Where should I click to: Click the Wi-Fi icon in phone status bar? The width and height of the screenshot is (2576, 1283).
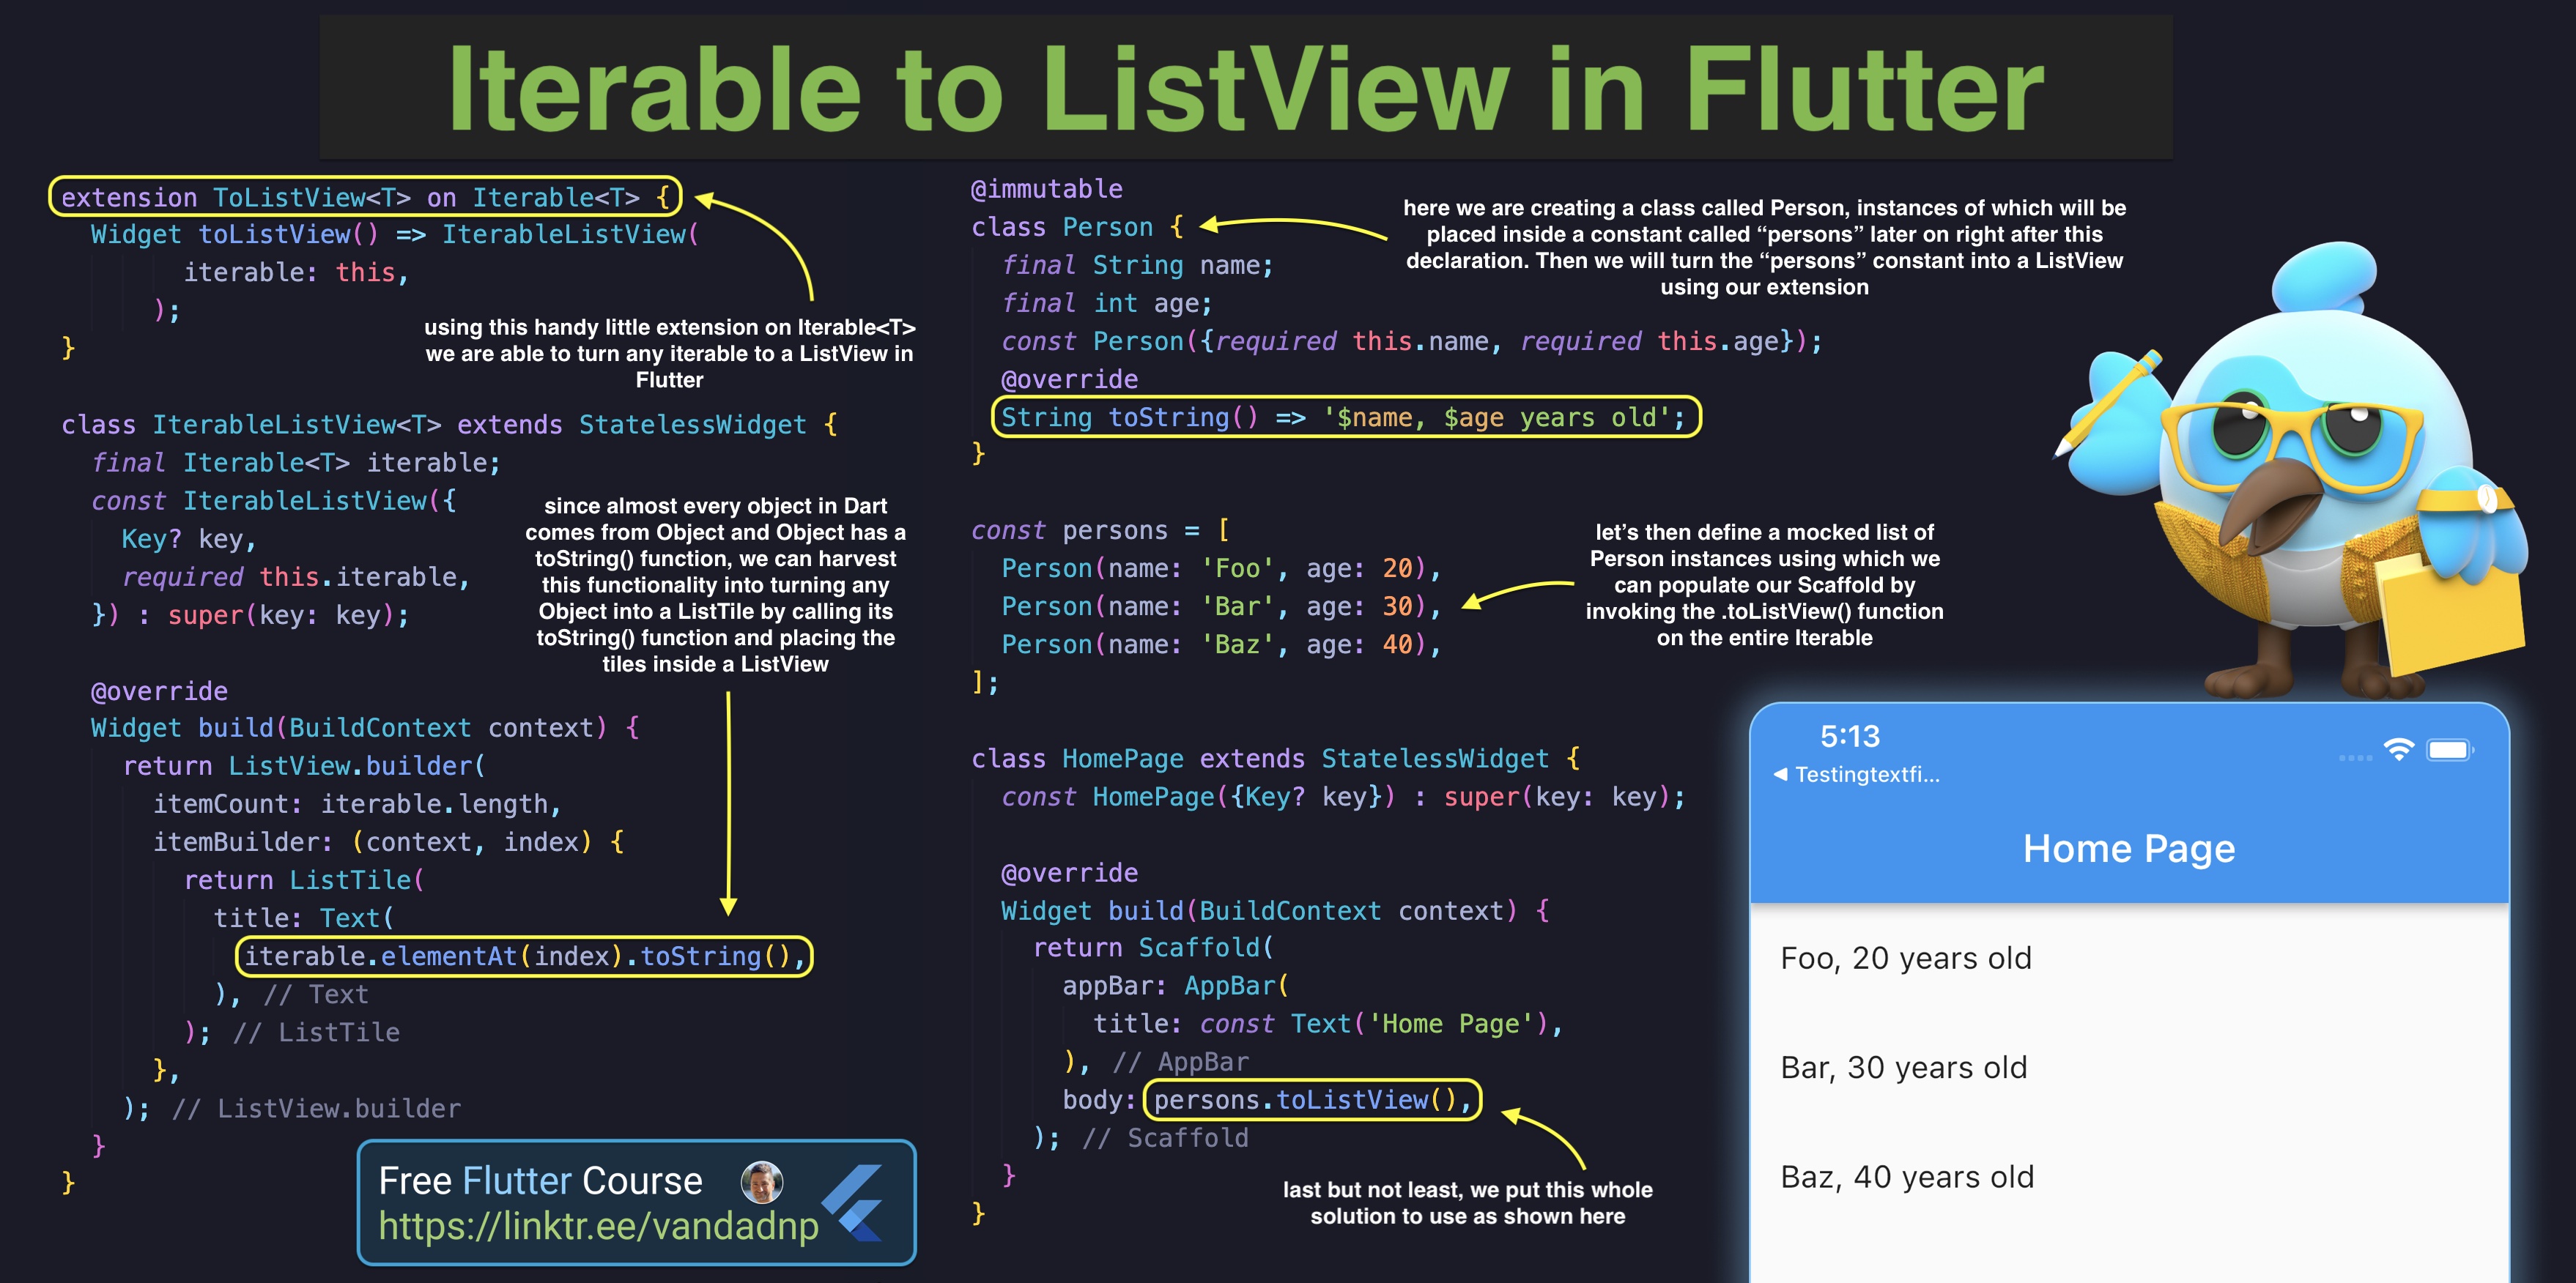pyautogui.click(x=2398, y=749)
